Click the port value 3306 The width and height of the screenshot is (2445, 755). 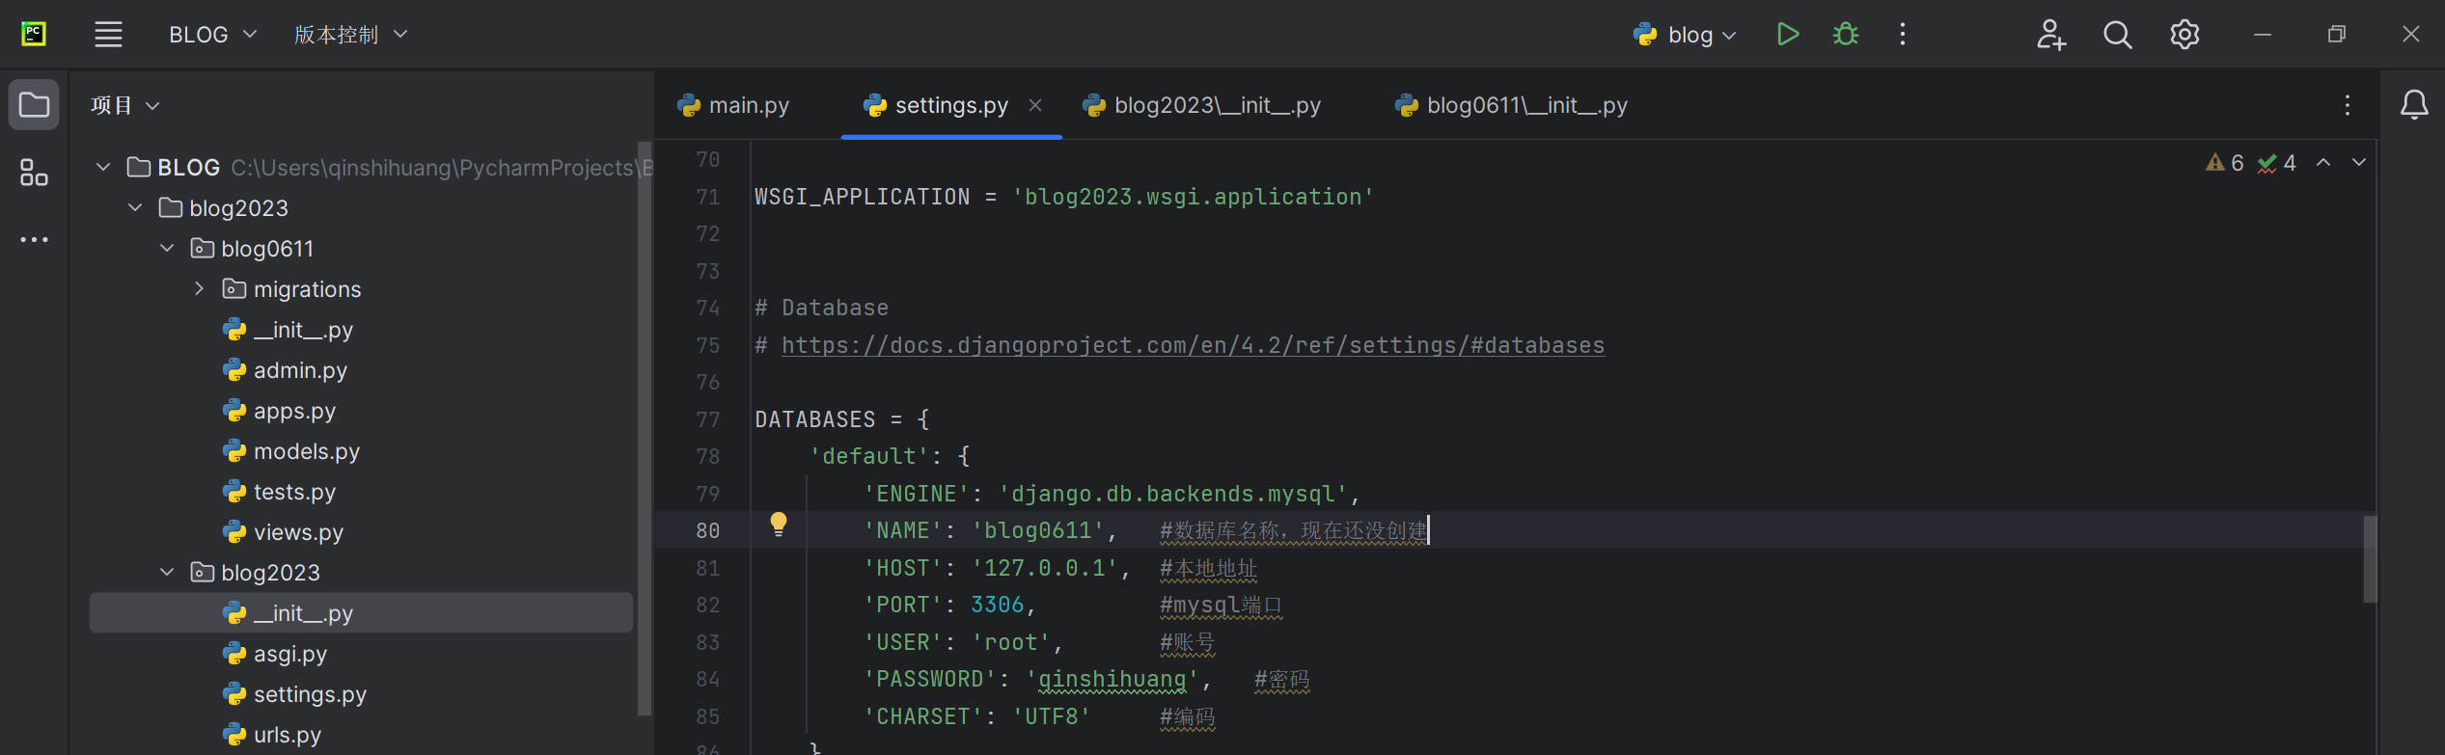(997, 605)
